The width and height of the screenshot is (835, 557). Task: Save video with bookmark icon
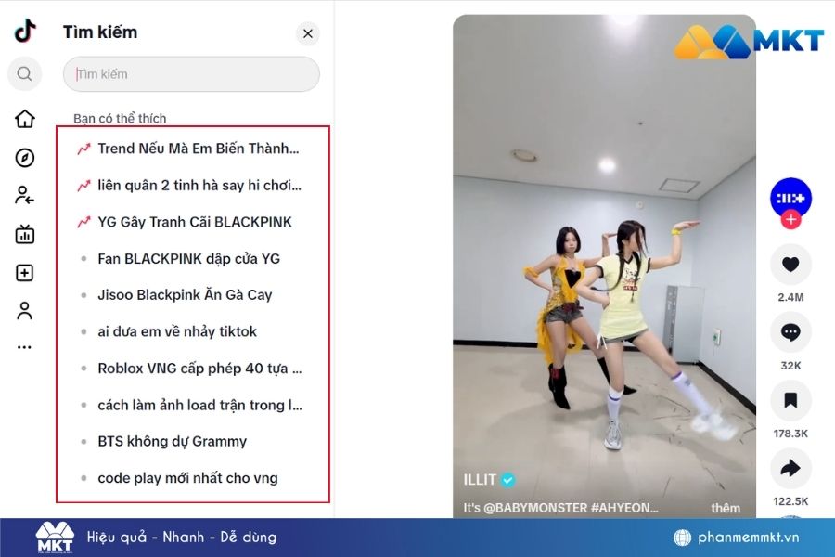point(790,400)
